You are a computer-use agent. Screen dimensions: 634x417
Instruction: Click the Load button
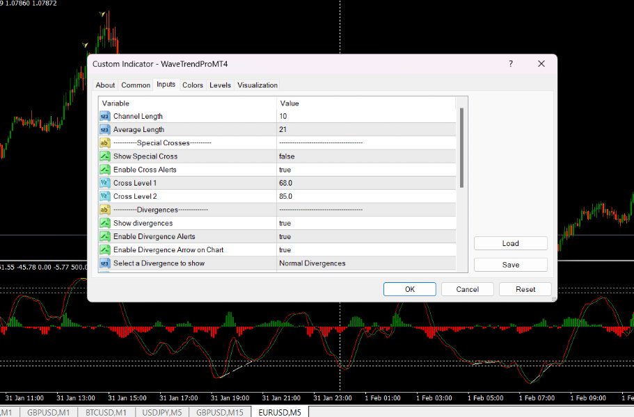click(511, 243)
